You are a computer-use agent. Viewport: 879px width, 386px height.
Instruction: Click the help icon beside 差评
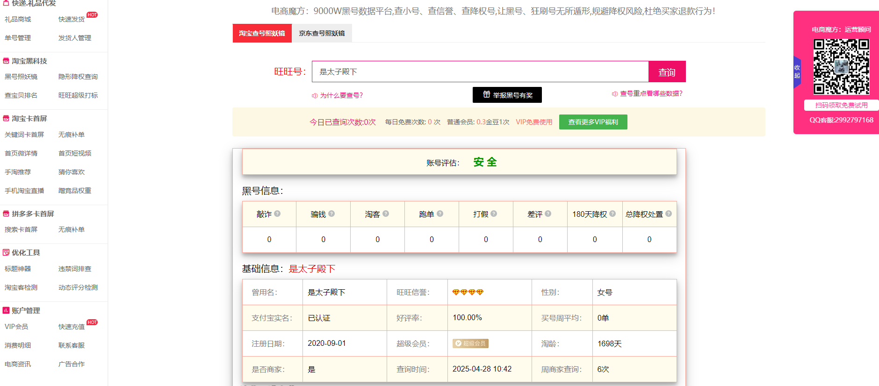coord(548,214)
